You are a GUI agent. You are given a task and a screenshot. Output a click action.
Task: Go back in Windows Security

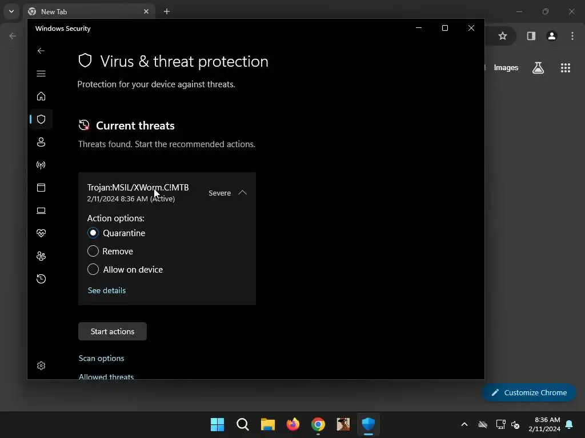pos(41,51)
